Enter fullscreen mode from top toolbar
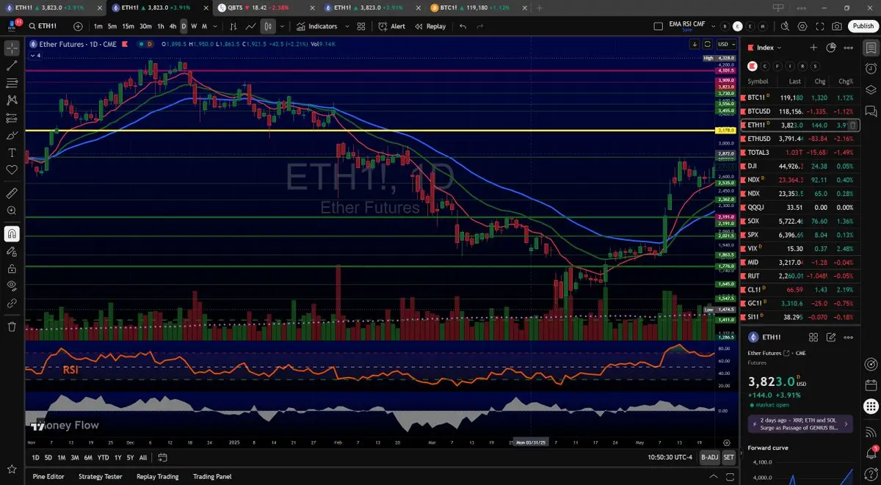This screenshot has width=881, height=485. point(820,26)
